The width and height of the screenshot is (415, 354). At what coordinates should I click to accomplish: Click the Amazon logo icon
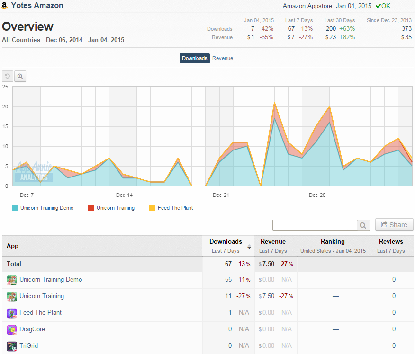(x=4, y=5)
